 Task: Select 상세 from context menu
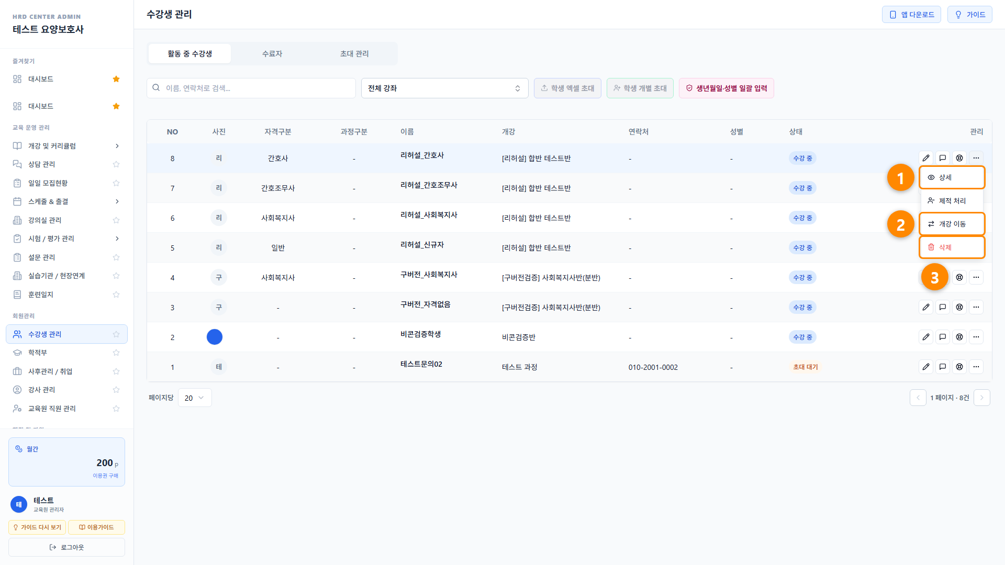click(x=952, y=177)
